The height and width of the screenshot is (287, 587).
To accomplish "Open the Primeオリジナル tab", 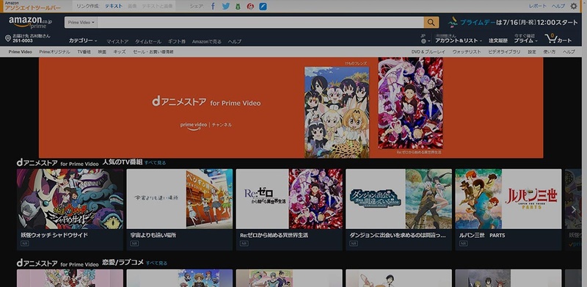I will click(54, 51).
